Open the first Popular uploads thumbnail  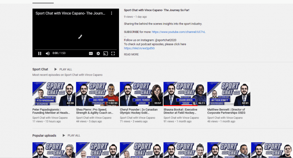(54, 150)
